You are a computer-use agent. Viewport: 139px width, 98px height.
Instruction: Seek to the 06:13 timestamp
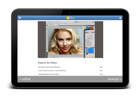pos(101,71)
